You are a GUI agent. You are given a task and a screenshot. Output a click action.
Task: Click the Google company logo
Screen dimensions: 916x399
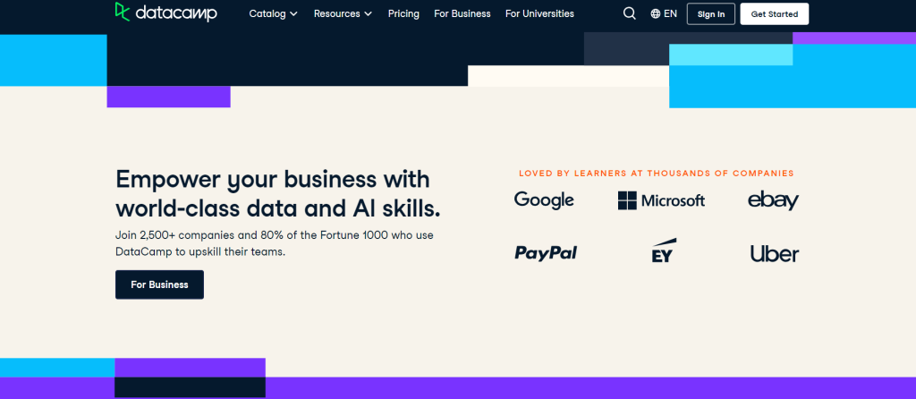pos(544,200)
